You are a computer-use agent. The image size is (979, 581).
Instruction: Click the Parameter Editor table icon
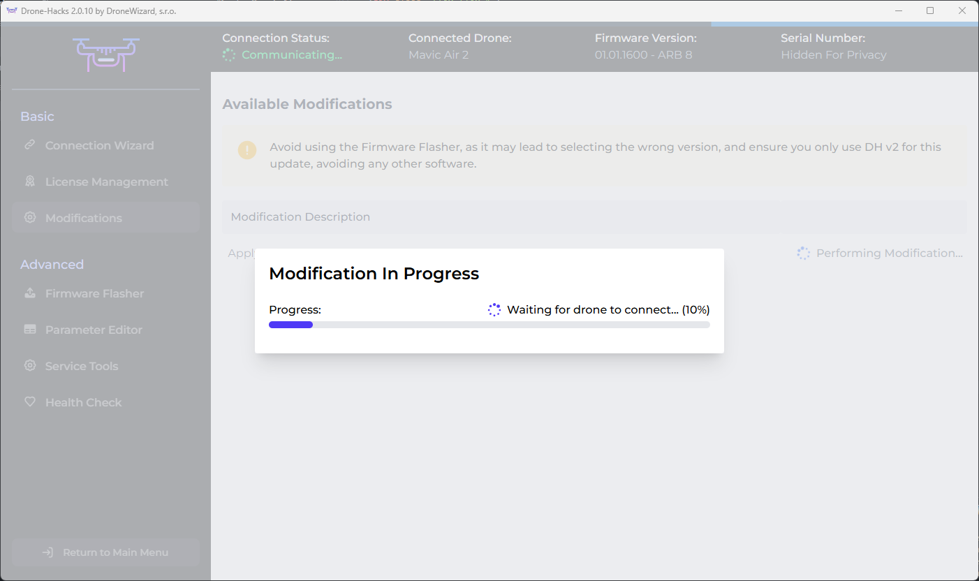(x=29, y=330)
